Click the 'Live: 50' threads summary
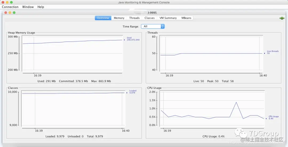The height and width of the screenshot is (147, 288). click(199, 81)
